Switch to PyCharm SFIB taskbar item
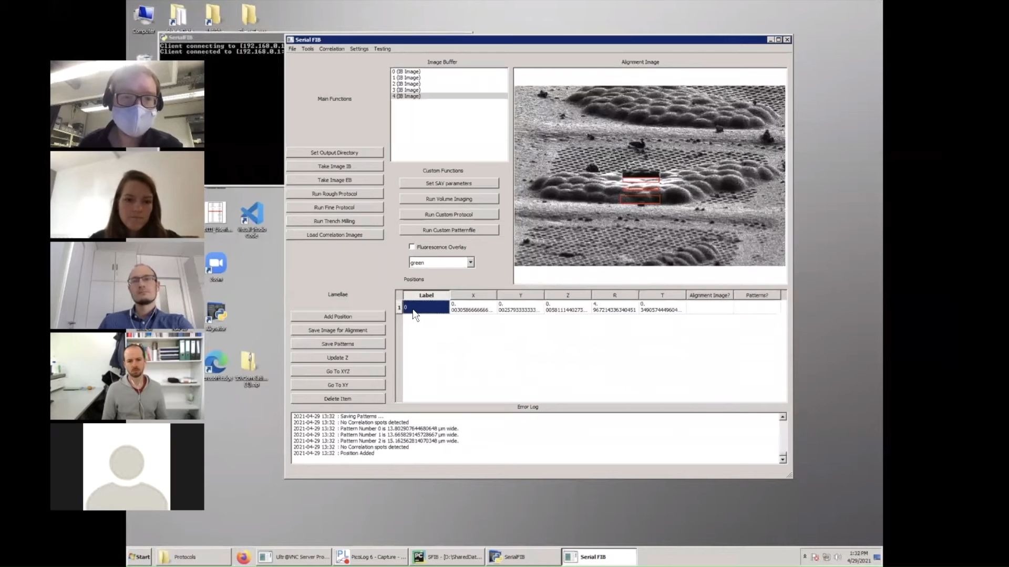 coord(448,557)
